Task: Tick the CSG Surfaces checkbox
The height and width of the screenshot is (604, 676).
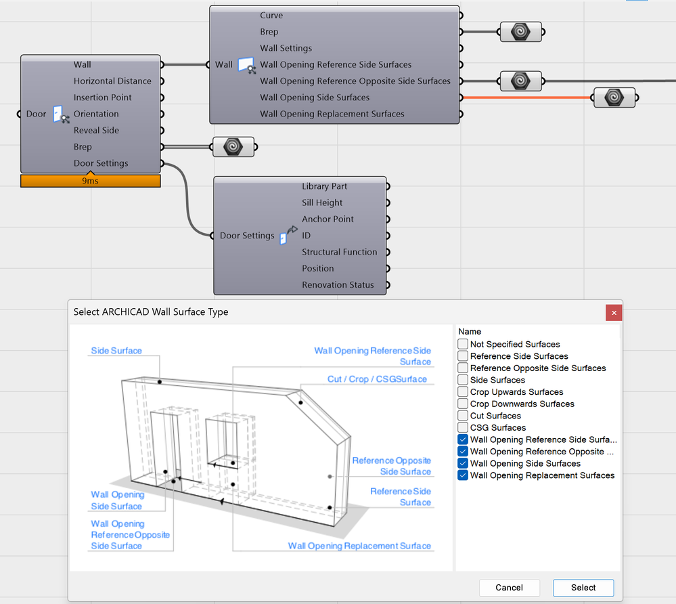Action: (x=463, y=427)
